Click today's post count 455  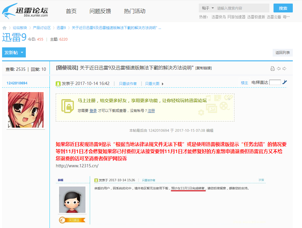point(40,39)
